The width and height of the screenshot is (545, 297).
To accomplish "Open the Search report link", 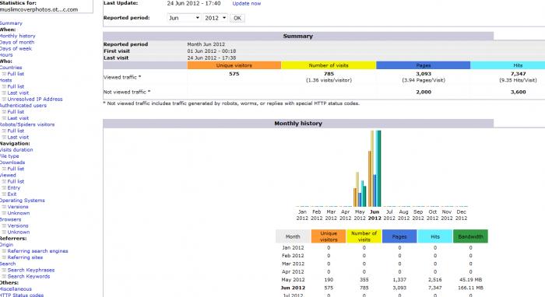I will coord(8,264).
